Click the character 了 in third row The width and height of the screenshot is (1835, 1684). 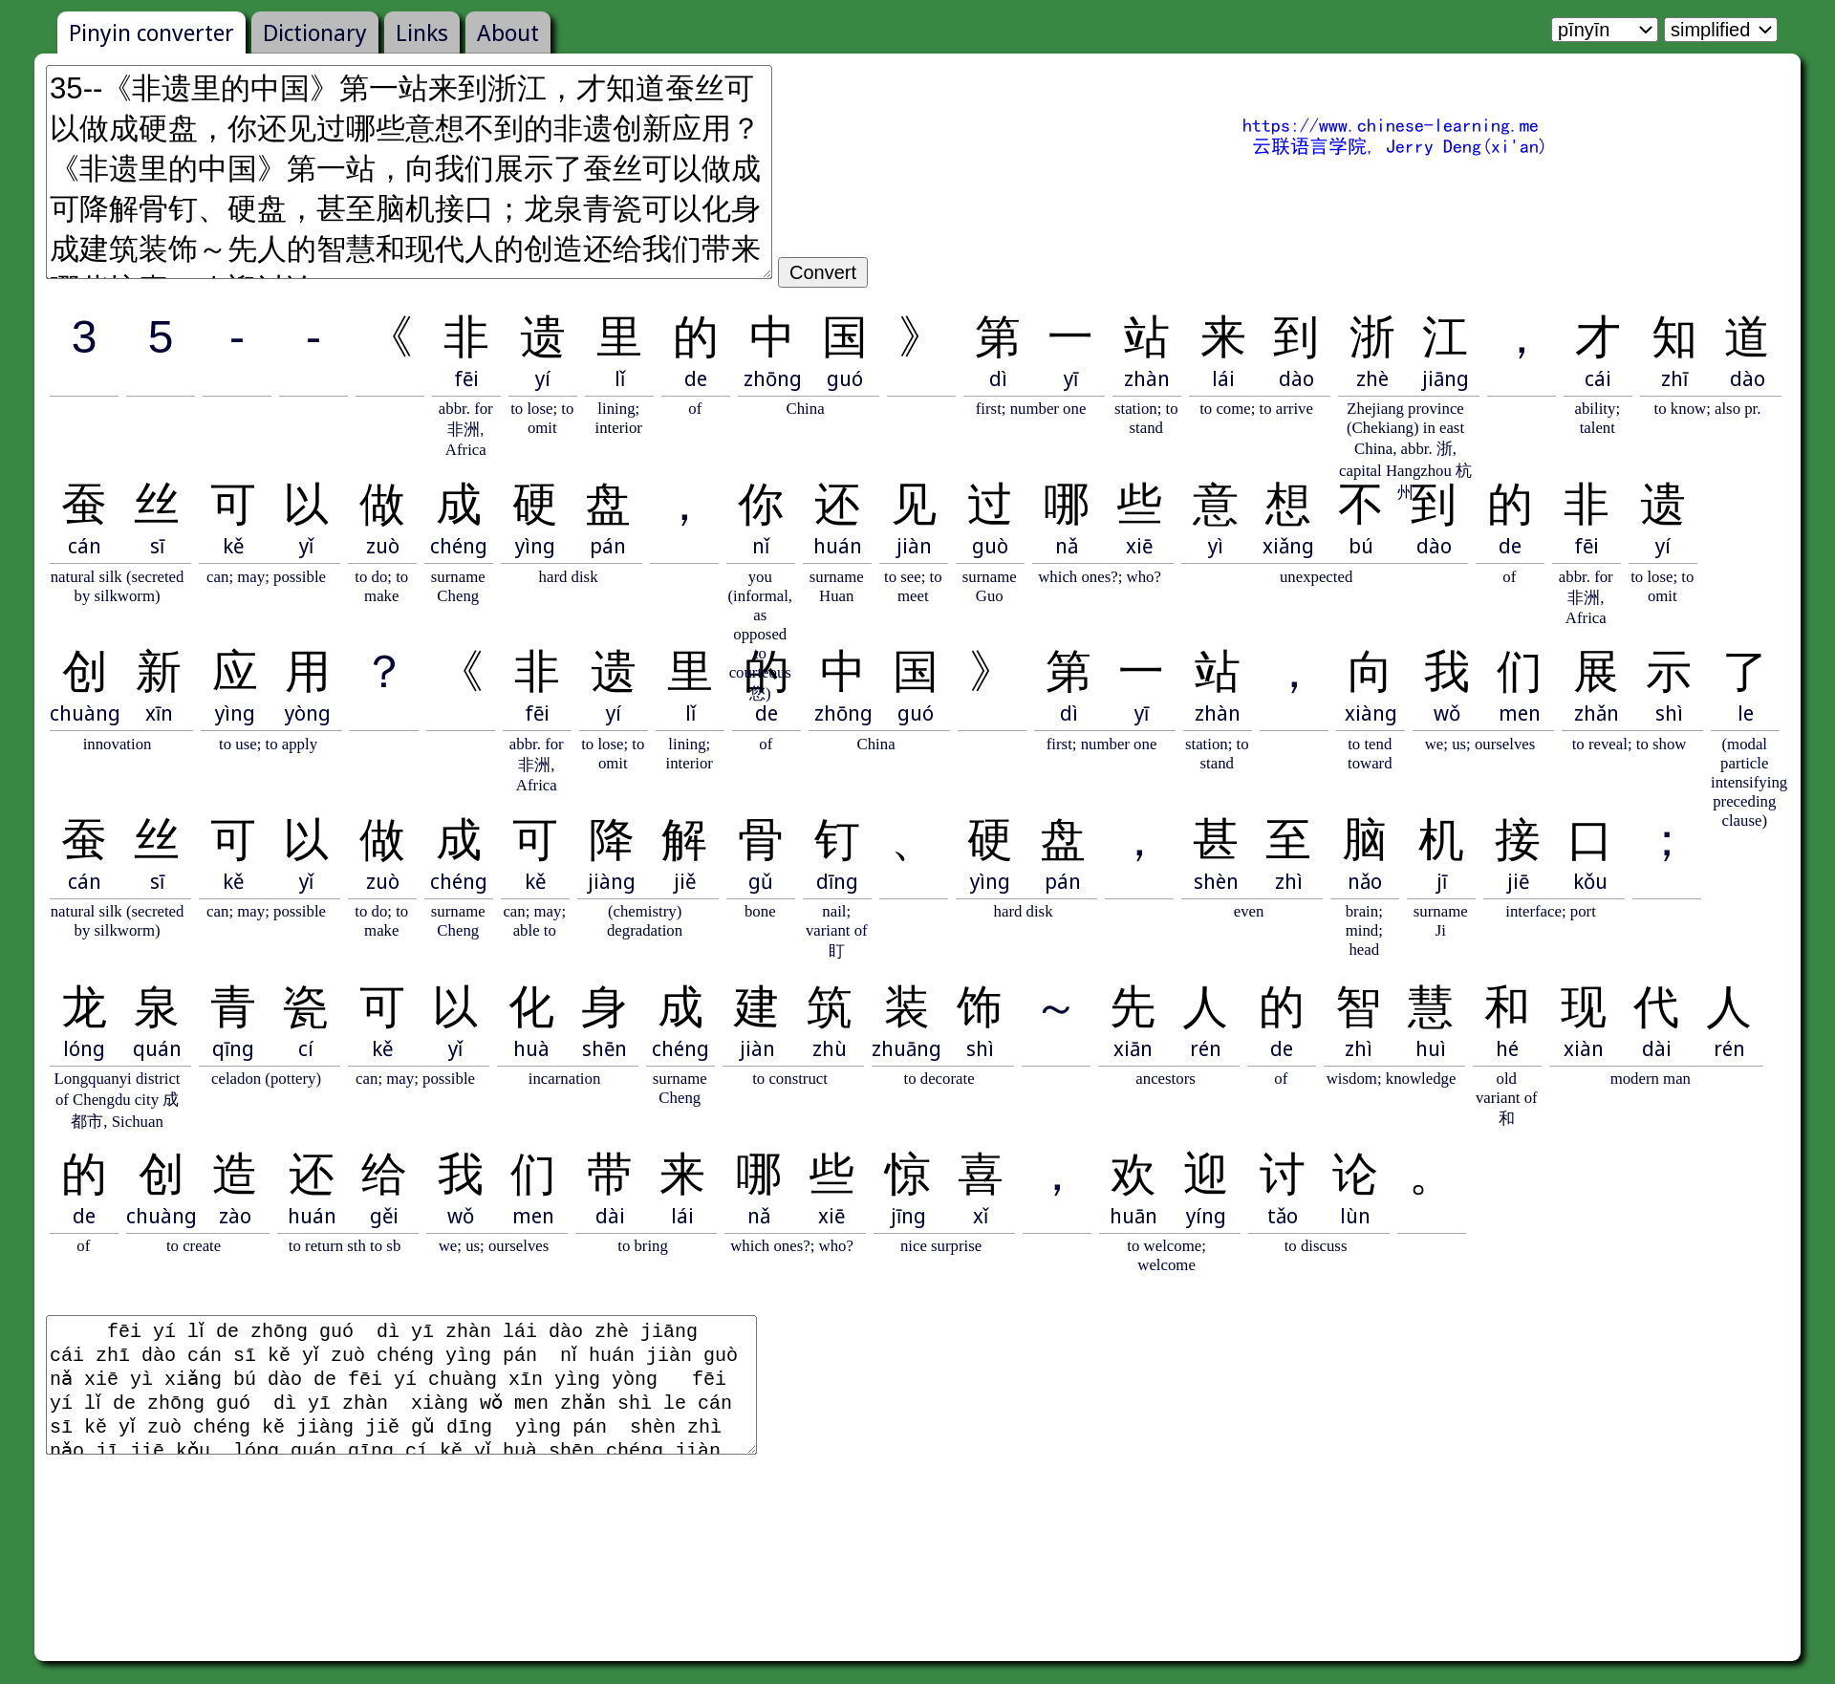pos(1745,672)
